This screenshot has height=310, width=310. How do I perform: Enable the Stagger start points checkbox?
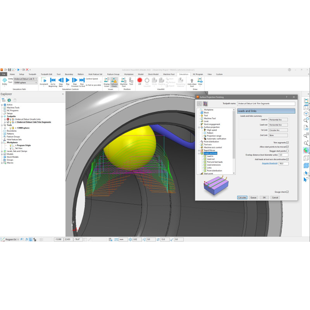point(288,151)
